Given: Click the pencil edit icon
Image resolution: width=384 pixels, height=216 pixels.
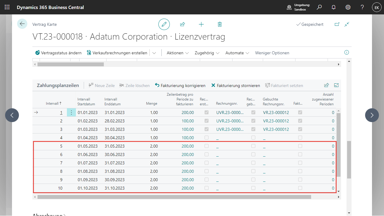Looking at the screenshot, I should 164,24.
